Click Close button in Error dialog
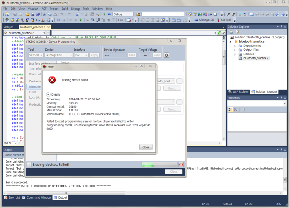The height and width of the screenshot is (208, 290). [146, 147]
